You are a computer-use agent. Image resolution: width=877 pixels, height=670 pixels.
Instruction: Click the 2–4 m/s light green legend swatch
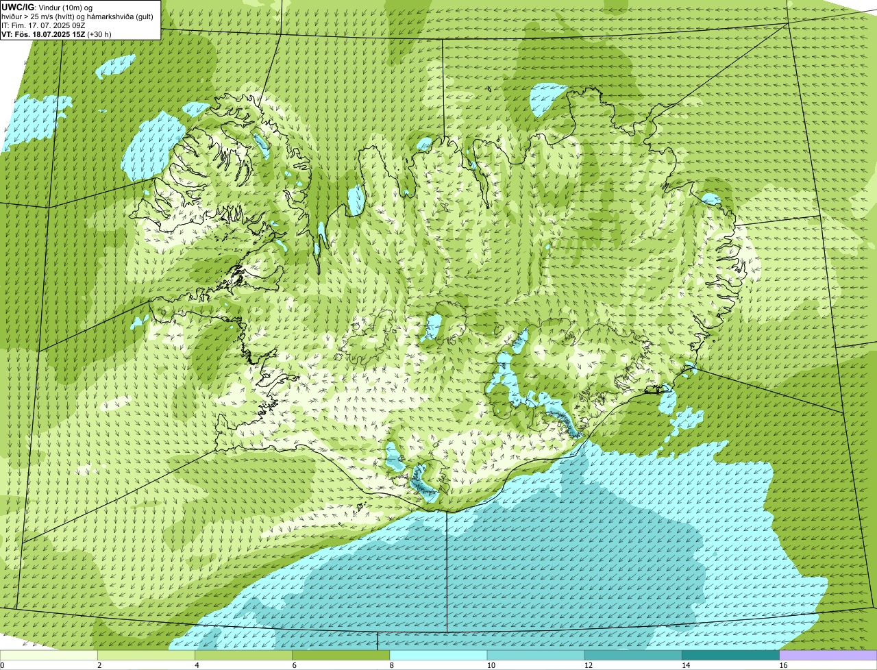point(147,655)
